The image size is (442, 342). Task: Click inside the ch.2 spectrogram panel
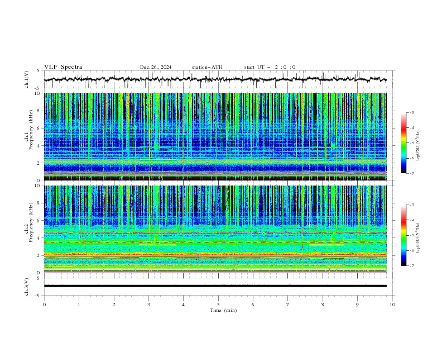(215, 229)
